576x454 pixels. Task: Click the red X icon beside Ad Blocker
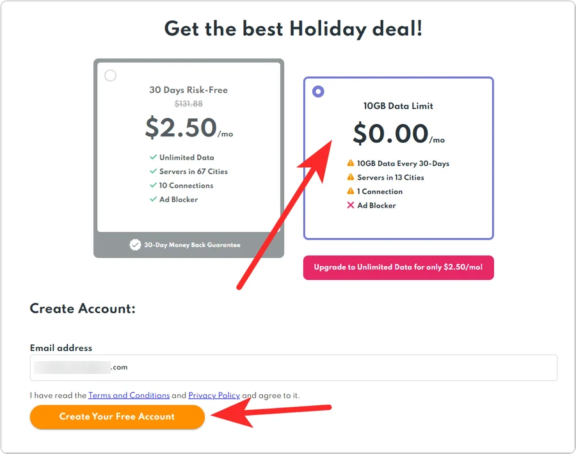(350, 206)
